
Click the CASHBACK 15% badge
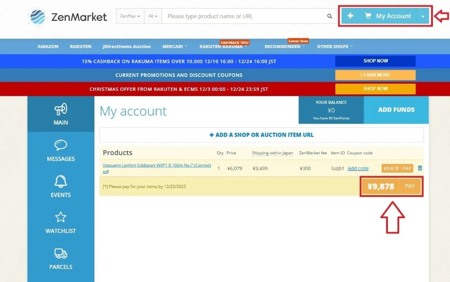click(x=234, y=42)
